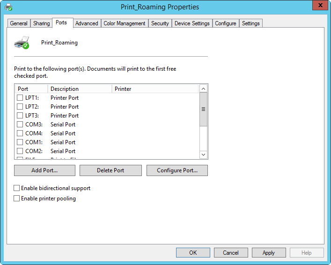
Task: Click the printer icon in title bar
Action: [x=8, y=7]
